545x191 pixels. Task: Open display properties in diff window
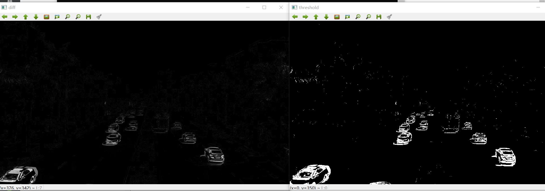pyautogui.click(x=99, y=17)
